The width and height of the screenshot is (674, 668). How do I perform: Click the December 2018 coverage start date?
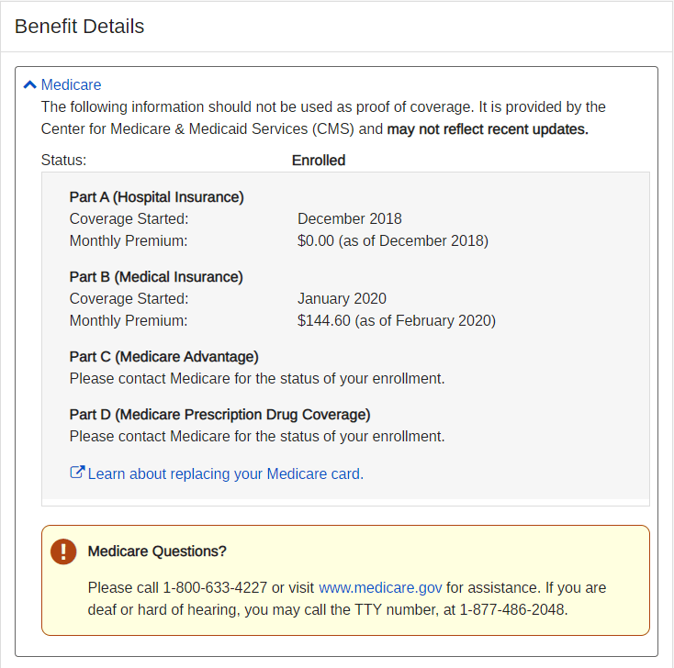tap(349, 218)
